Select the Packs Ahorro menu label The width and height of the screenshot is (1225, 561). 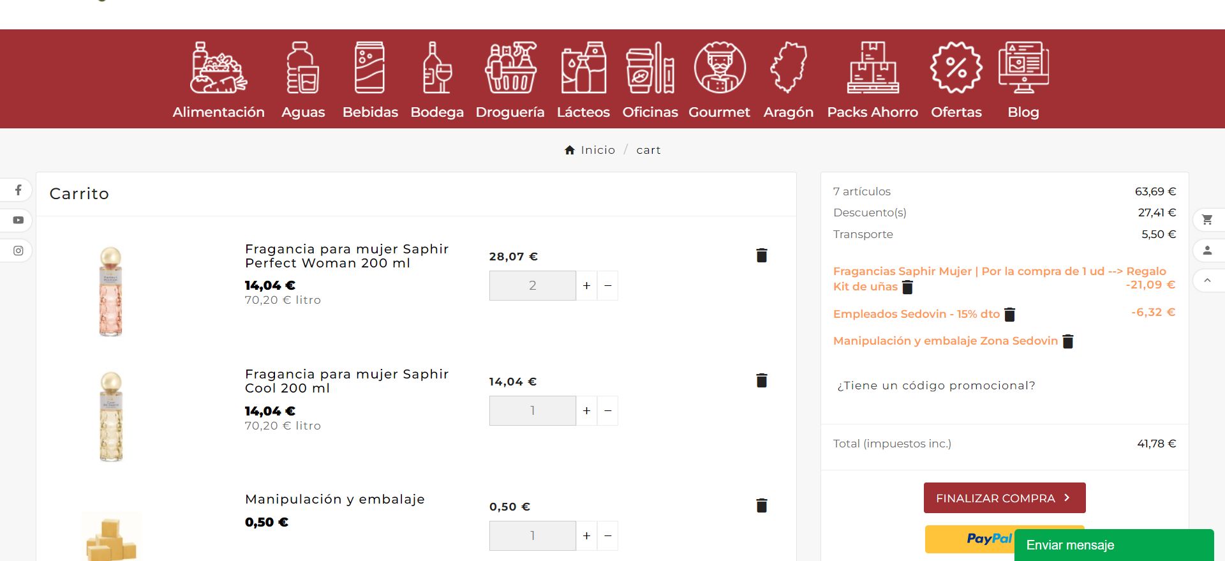(x=873, y=112)
